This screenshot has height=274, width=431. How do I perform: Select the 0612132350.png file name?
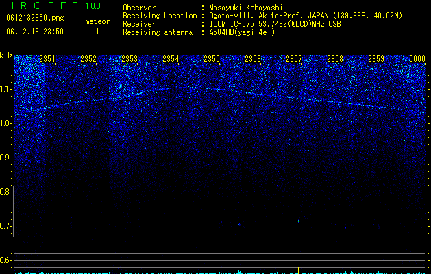pyautogui.click(x=35, y=18)
